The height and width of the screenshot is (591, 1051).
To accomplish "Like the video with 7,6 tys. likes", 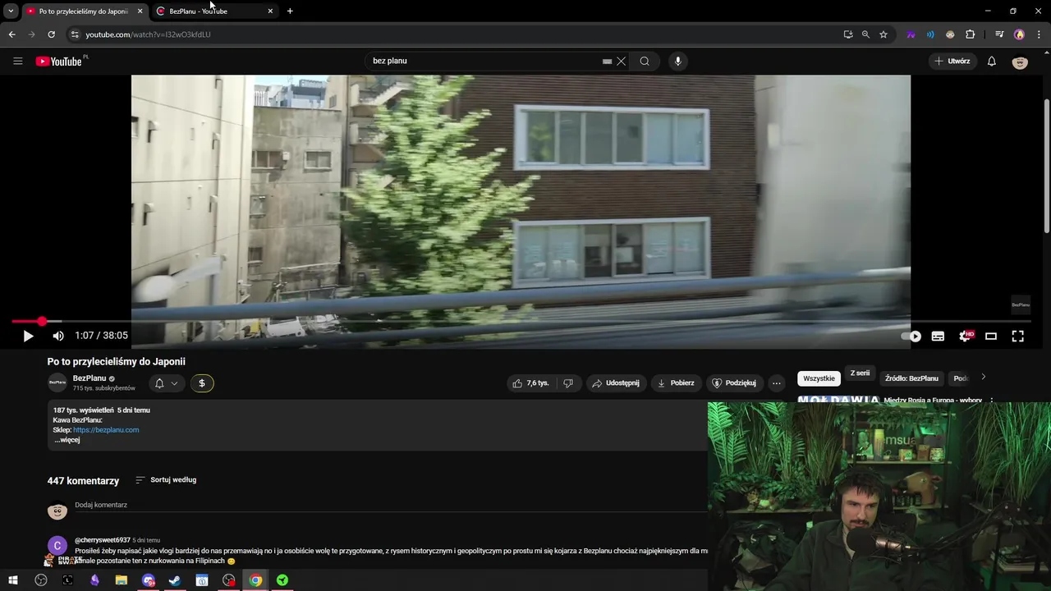I will [x=530, y=383].
